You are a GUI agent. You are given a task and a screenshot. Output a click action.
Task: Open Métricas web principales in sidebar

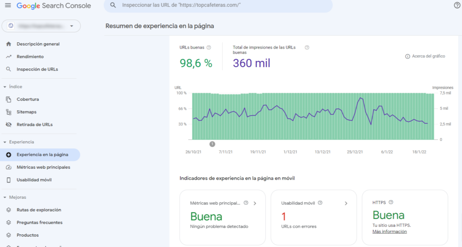(x=43, y=167)
